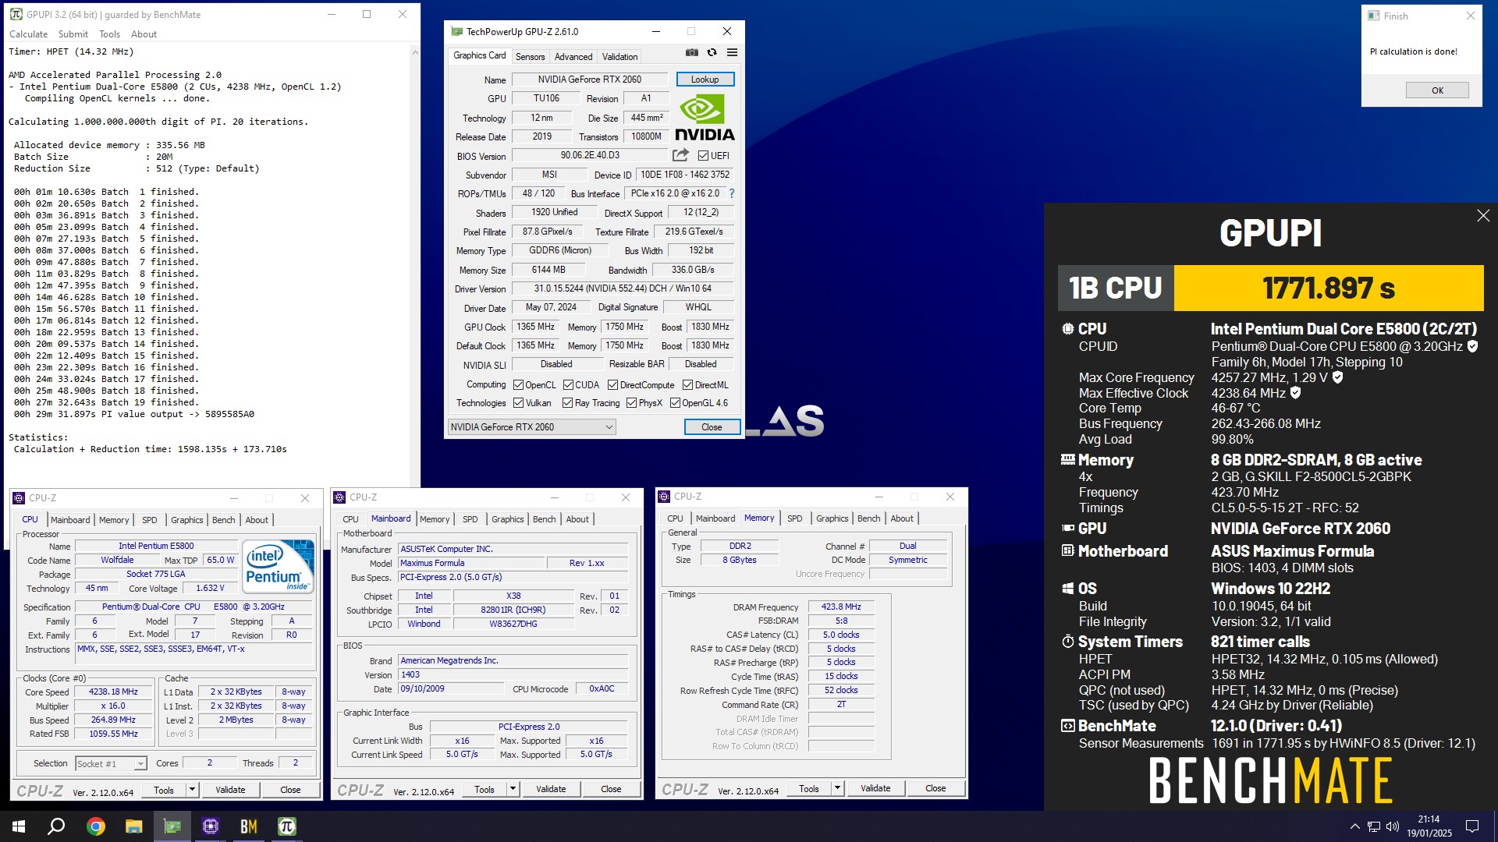The height and width of the screenshot is (842, 1498).
Task: Close the BenchMate GPUPI result panel
Action: pos(1483,216)
